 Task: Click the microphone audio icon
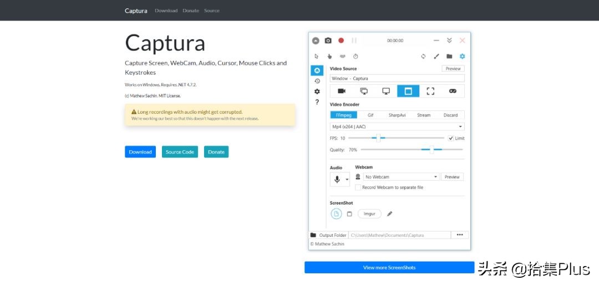click(337, 179)
